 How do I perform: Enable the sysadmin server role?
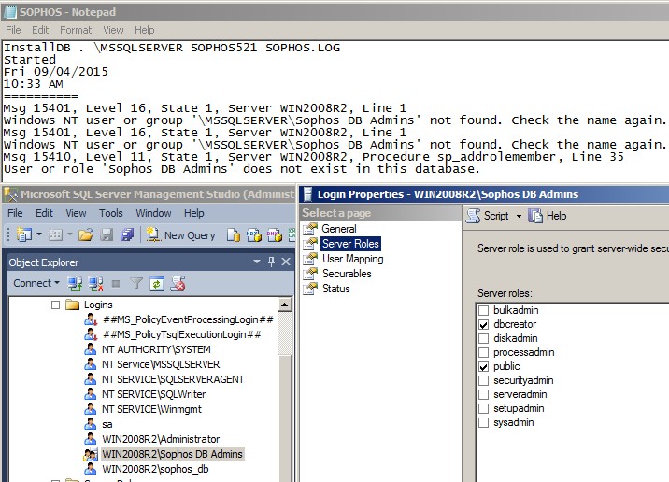click(x=483, y=423)
